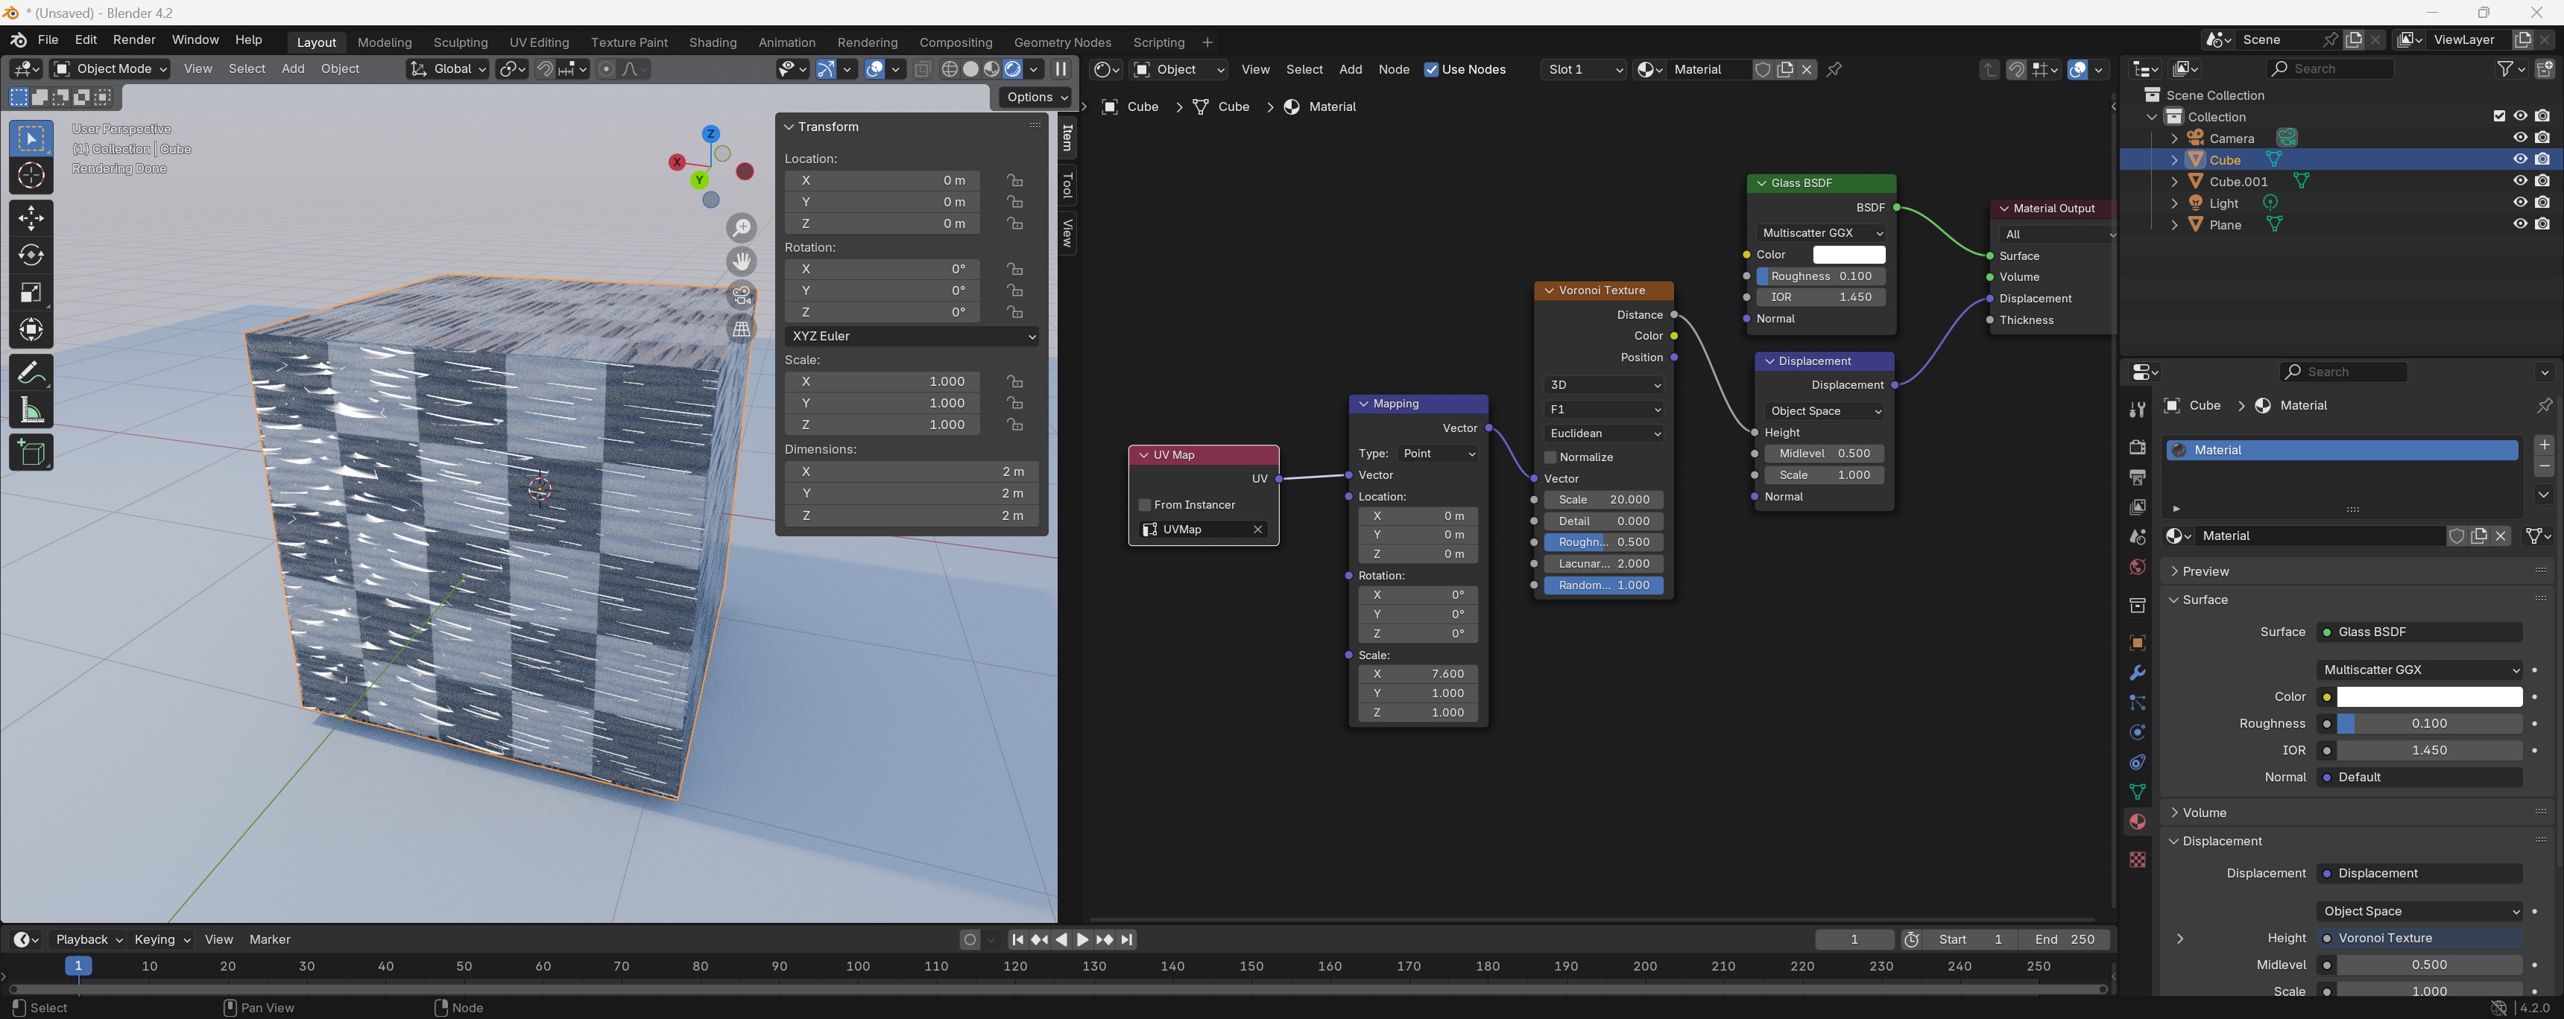Drag the Roughness slider in material
Screen dimensions: 2564x1019
(x=2428, y=722)
